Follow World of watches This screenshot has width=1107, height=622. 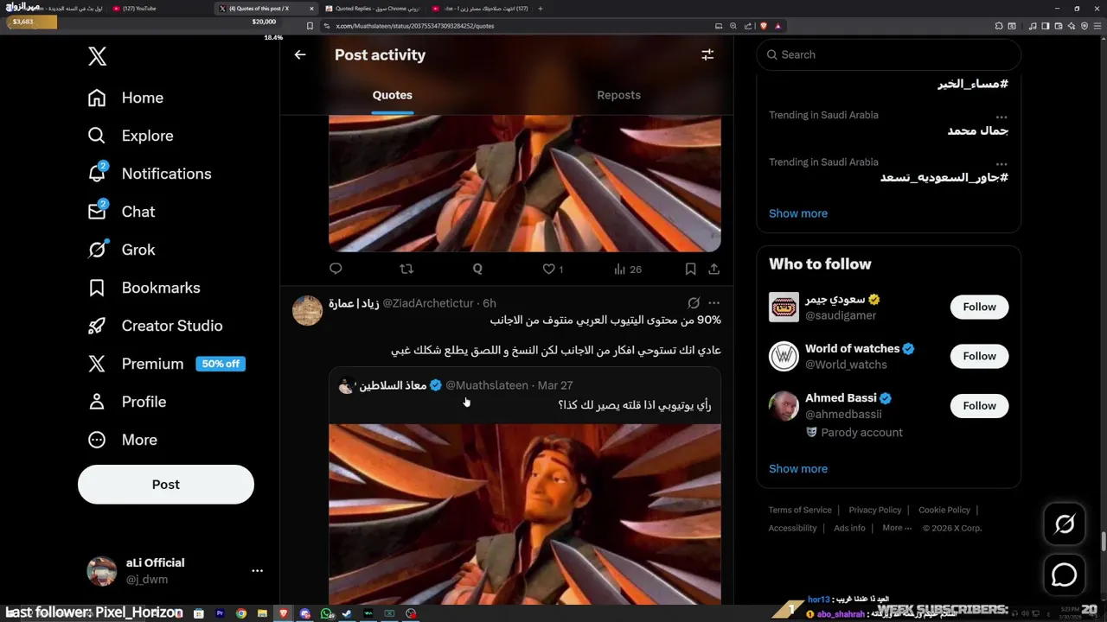coord(979,356)
